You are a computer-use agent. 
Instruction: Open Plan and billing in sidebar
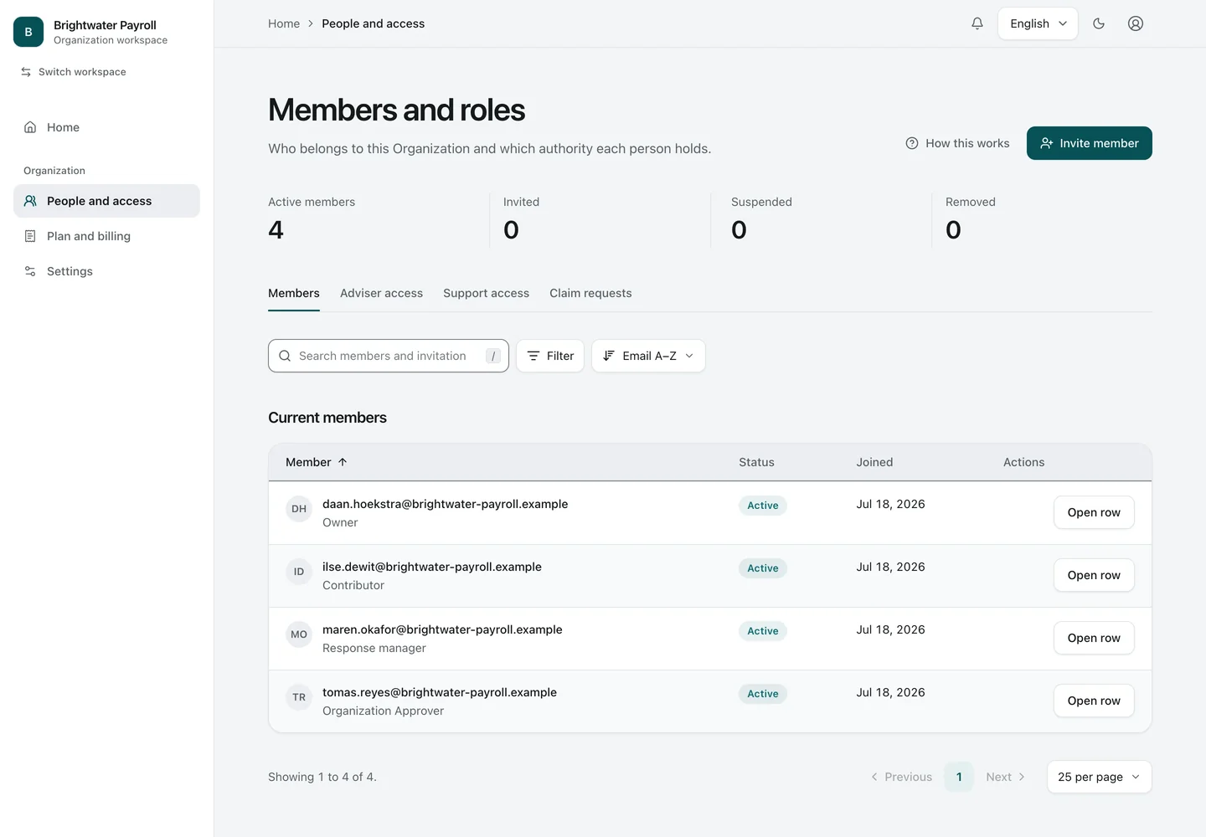coord(106,236)
